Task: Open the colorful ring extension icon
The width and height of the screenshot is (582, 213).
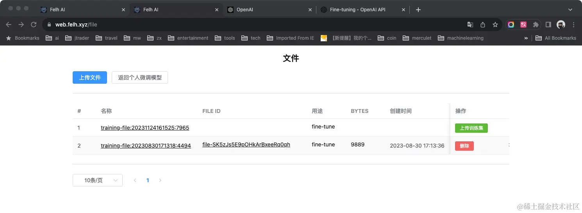Action: click(511, 25)
